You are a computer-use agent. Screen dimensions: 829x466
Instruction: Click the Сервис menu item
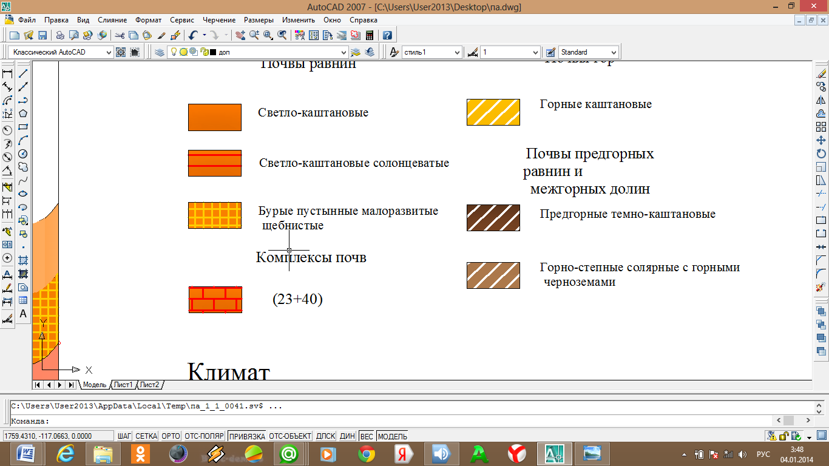pos(183,20)
